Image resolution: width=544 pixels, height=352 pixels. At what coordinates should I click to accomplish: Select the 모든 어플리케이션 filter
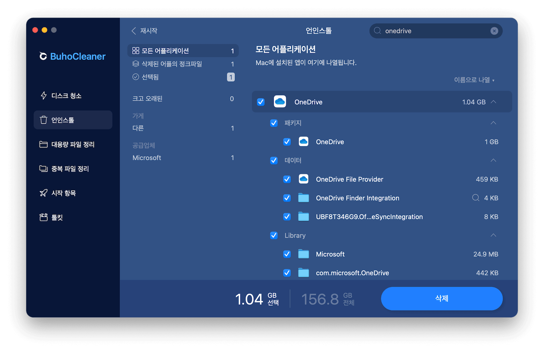click(183, 51)
